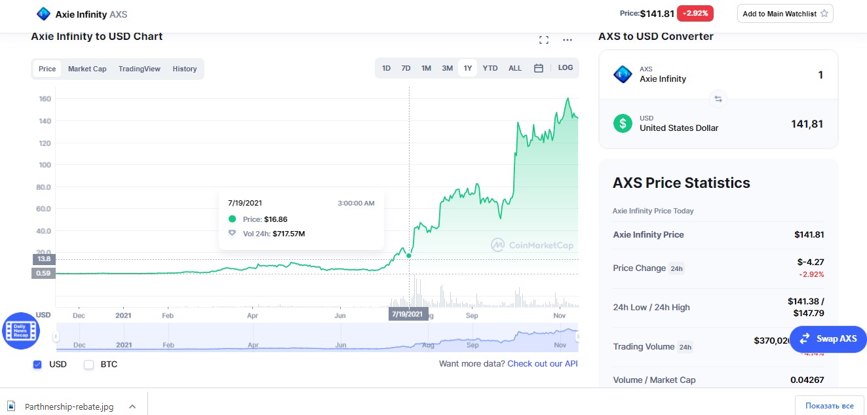Toggle the USD chart checkbox
The image size is (867, 415).
37,365
